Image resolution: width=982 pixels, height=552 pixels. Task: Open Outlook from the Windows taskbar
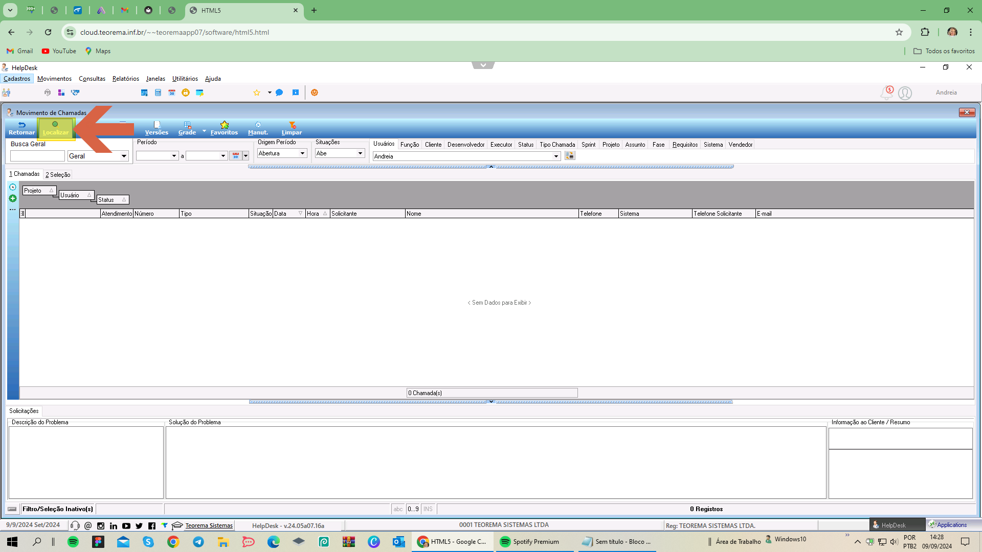point(399,542)
